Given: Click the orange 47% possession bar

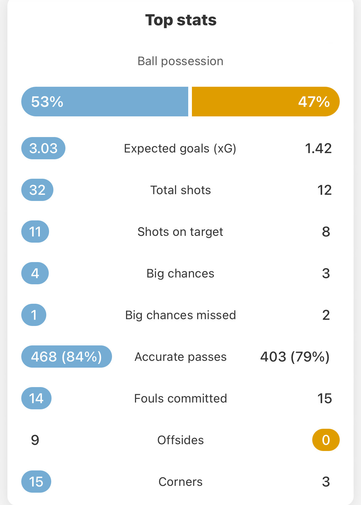Looking at the screenshot, I should click(x=265, y=102).
